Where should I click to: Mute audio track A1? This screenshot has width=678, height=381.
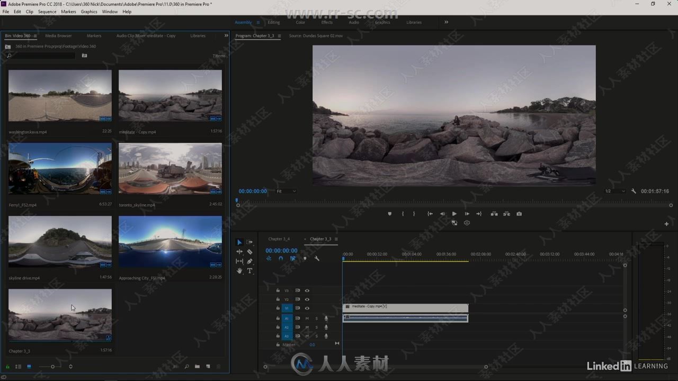pos(307,319)
